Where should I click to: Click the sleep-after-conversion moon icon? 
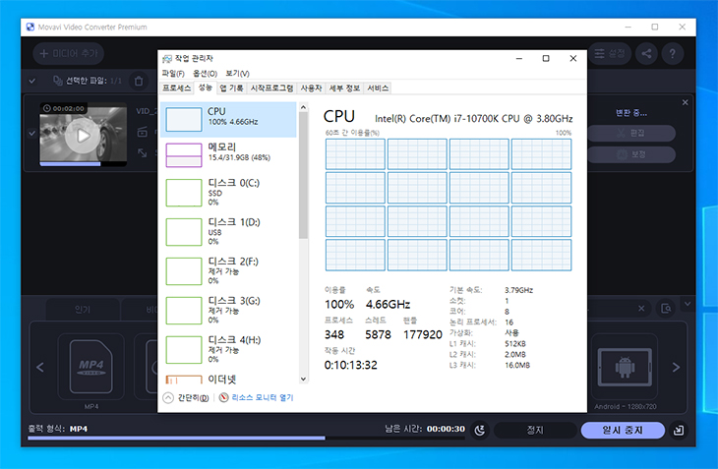(x=479, y=430)
